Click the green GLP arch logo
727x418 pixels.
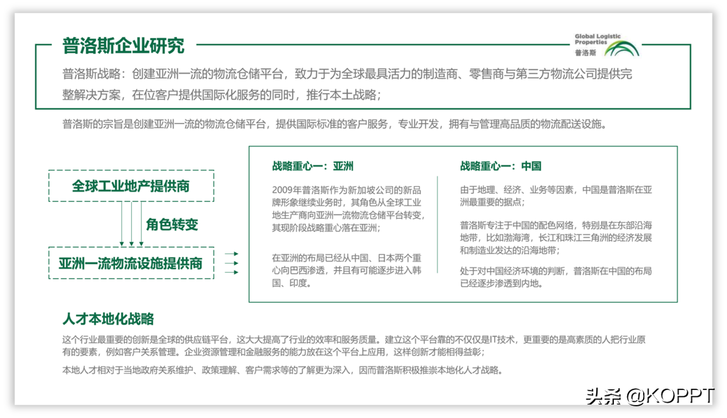pyautogui.click(x=621, y=48)
